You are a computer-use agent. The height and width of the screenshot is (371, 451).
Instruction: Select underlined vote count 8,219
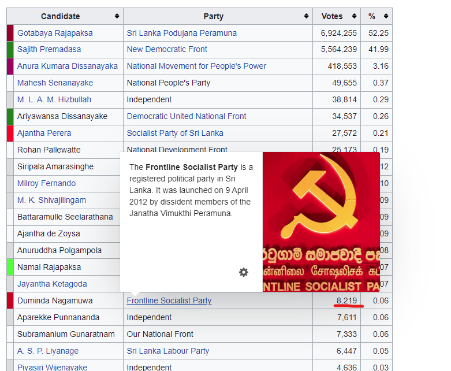tap(346, 300)
